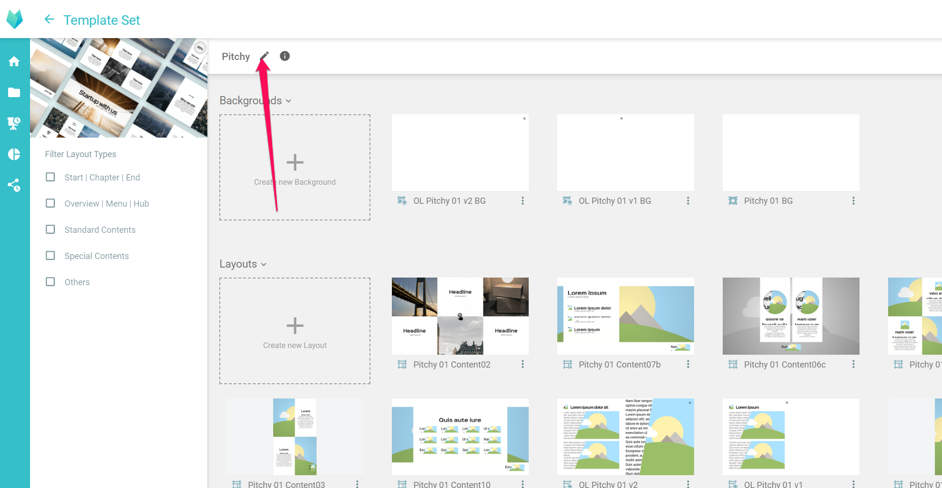This screenshot has height=488, width=942.
Task: Open the Pitchy 01 Content06c layout thumbnail
Action: [791, 316]
